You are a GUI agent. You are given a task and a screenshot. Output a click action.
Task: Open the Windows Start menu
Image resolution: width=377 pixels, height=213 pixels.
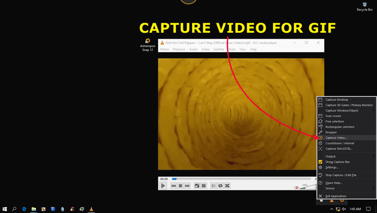tap(4, 209)
